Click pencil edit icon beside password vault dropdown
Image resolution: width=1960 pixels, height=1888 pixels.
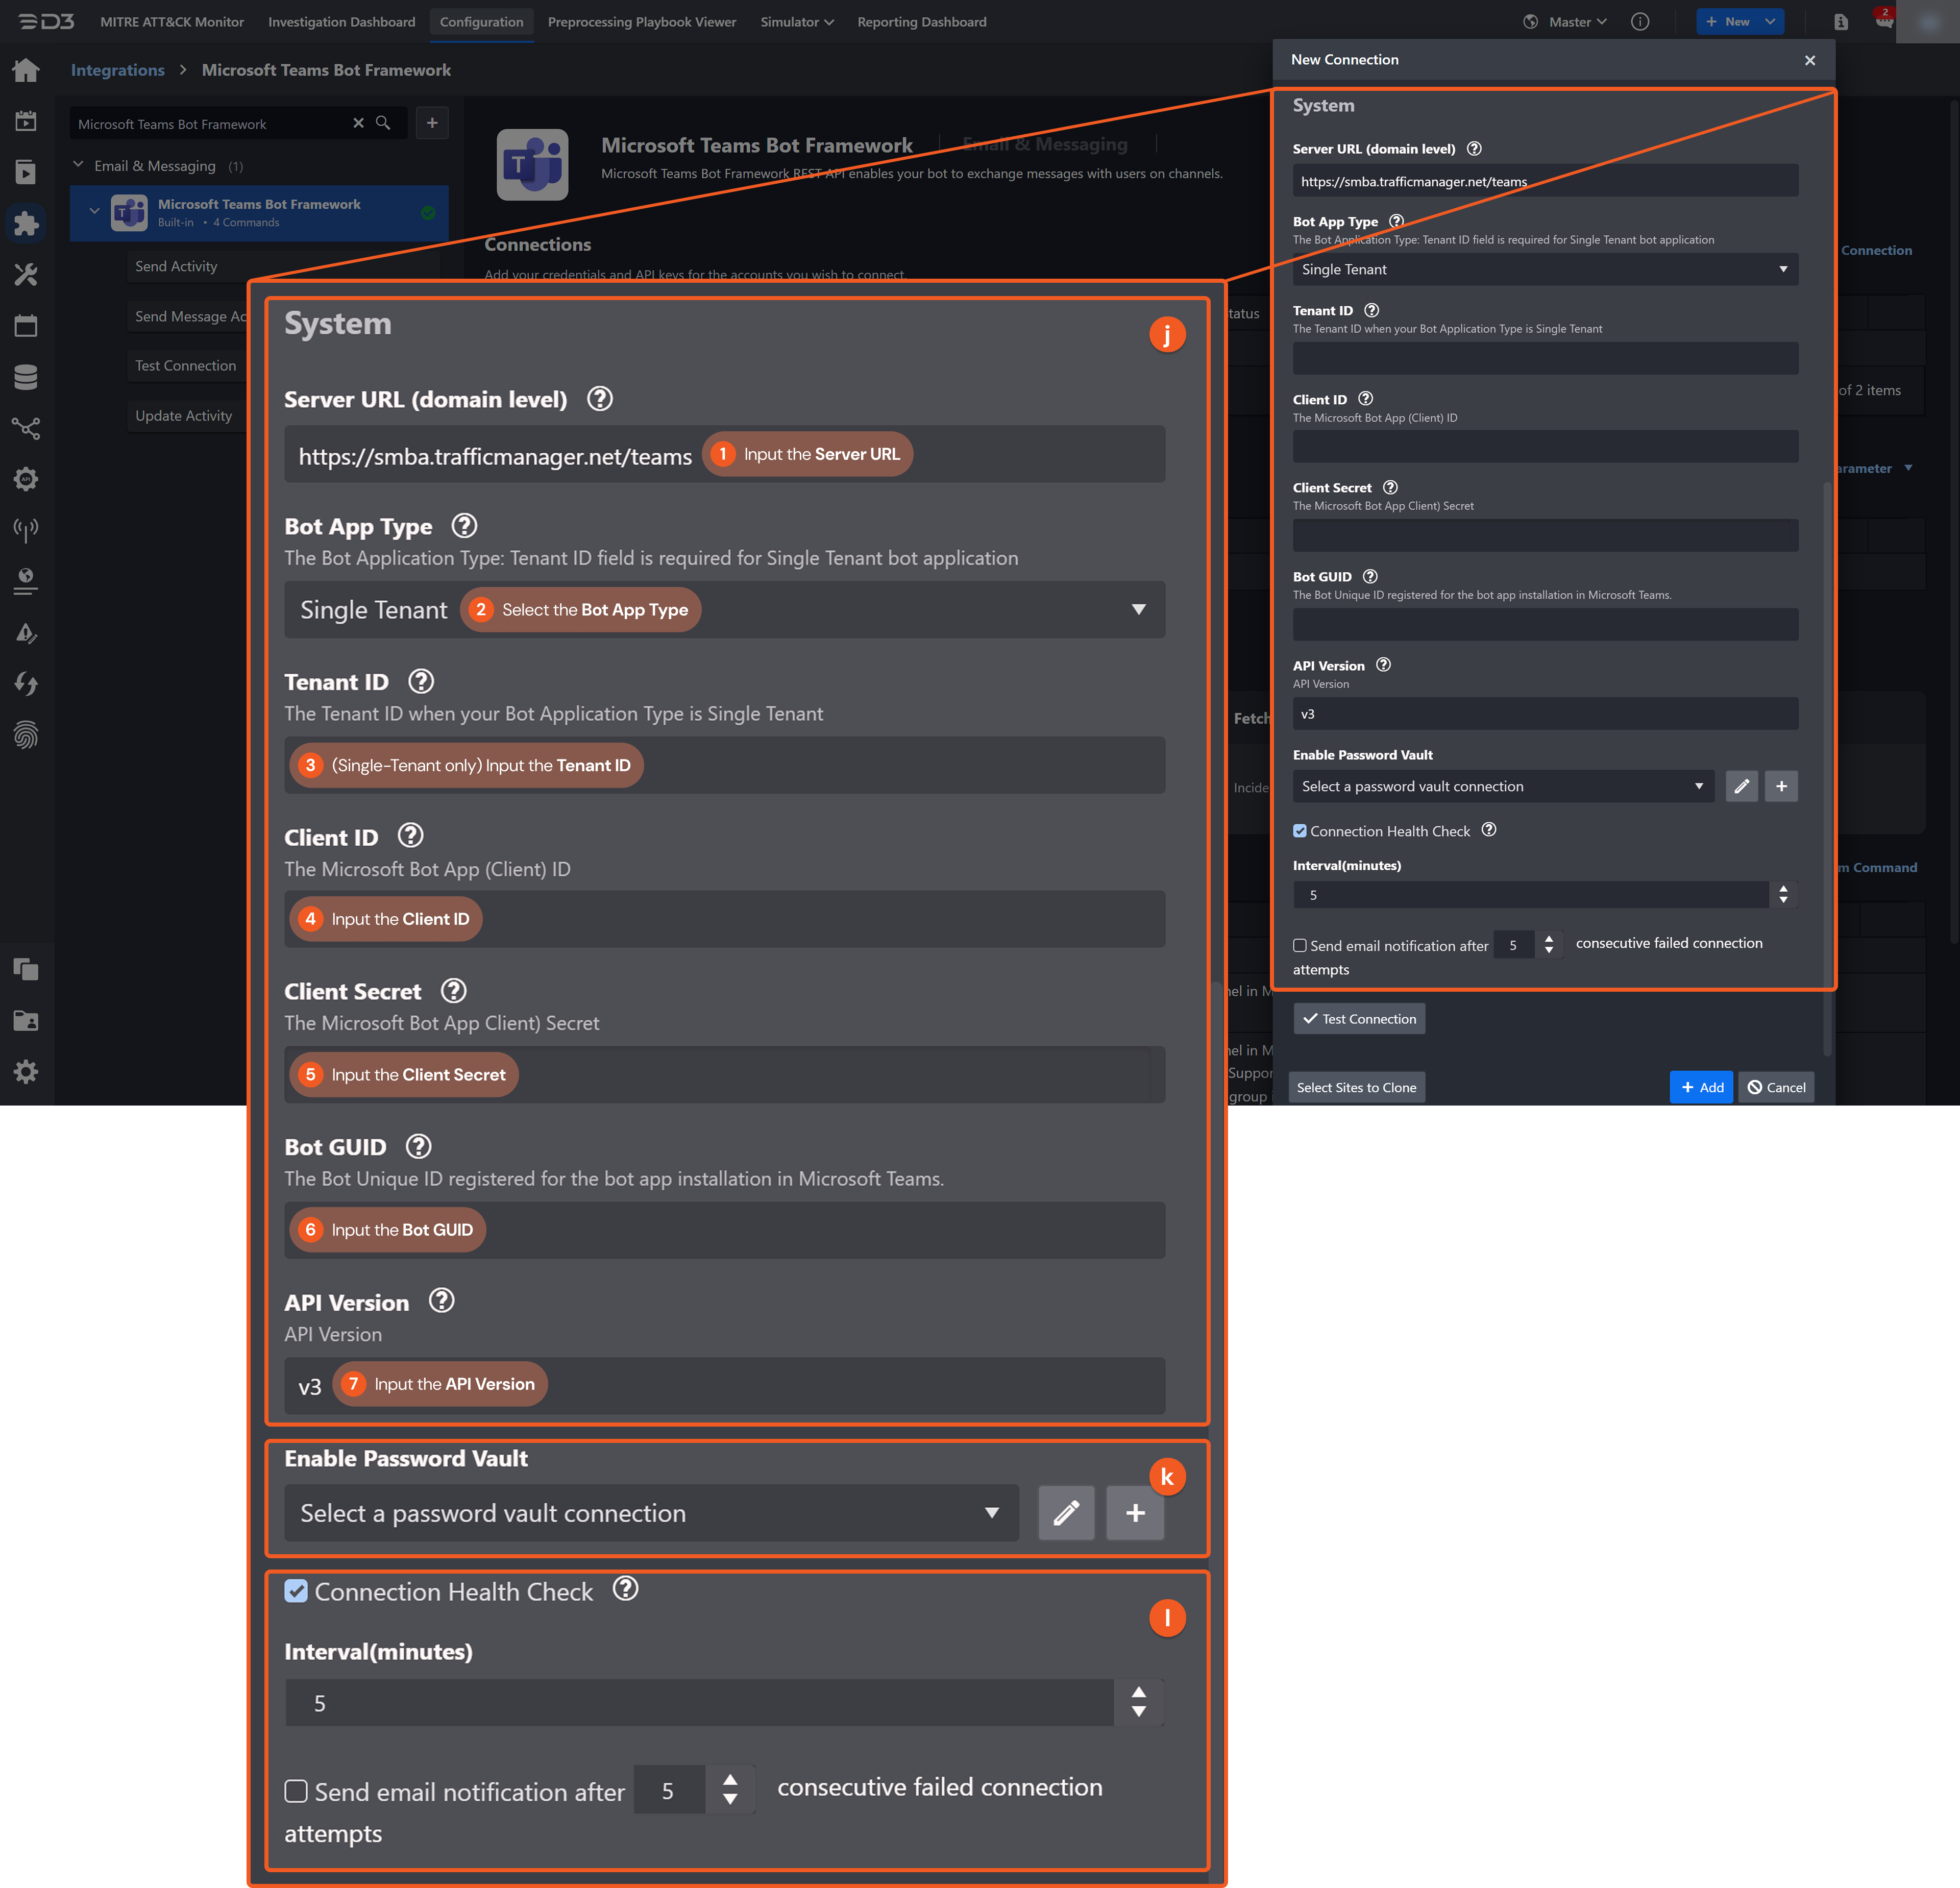coord(1741,786)
